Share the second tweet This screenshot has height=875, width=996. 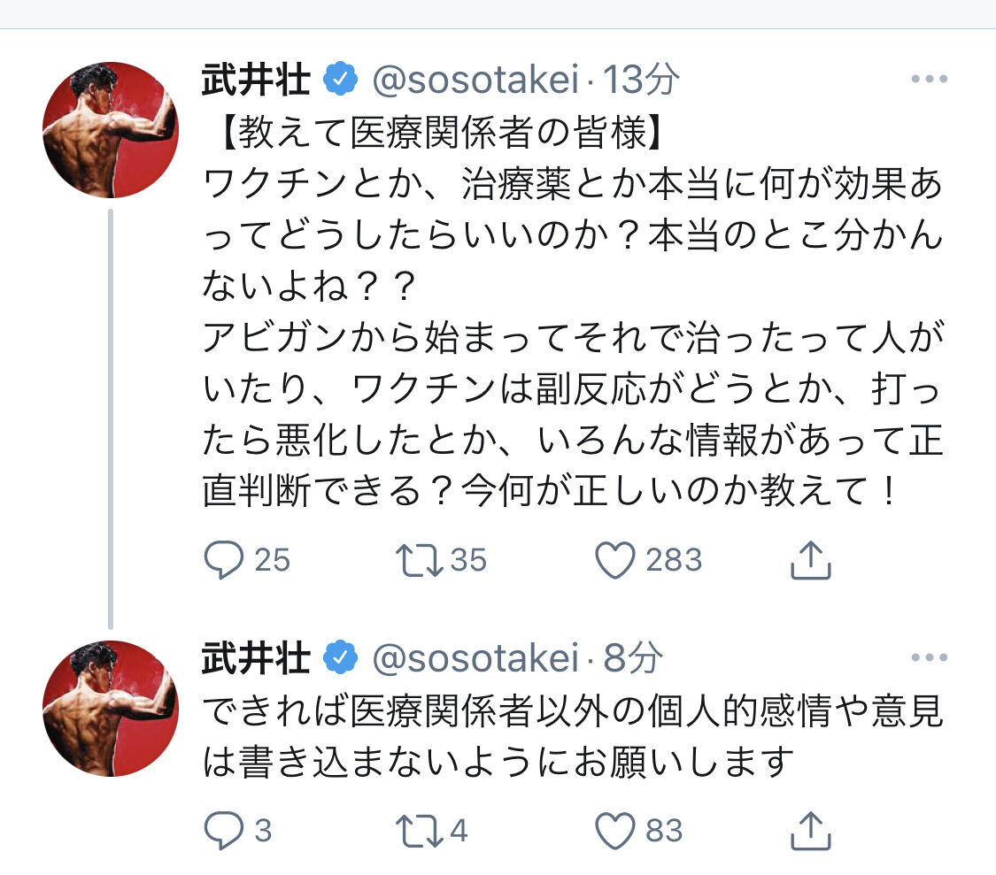(809, 830)
